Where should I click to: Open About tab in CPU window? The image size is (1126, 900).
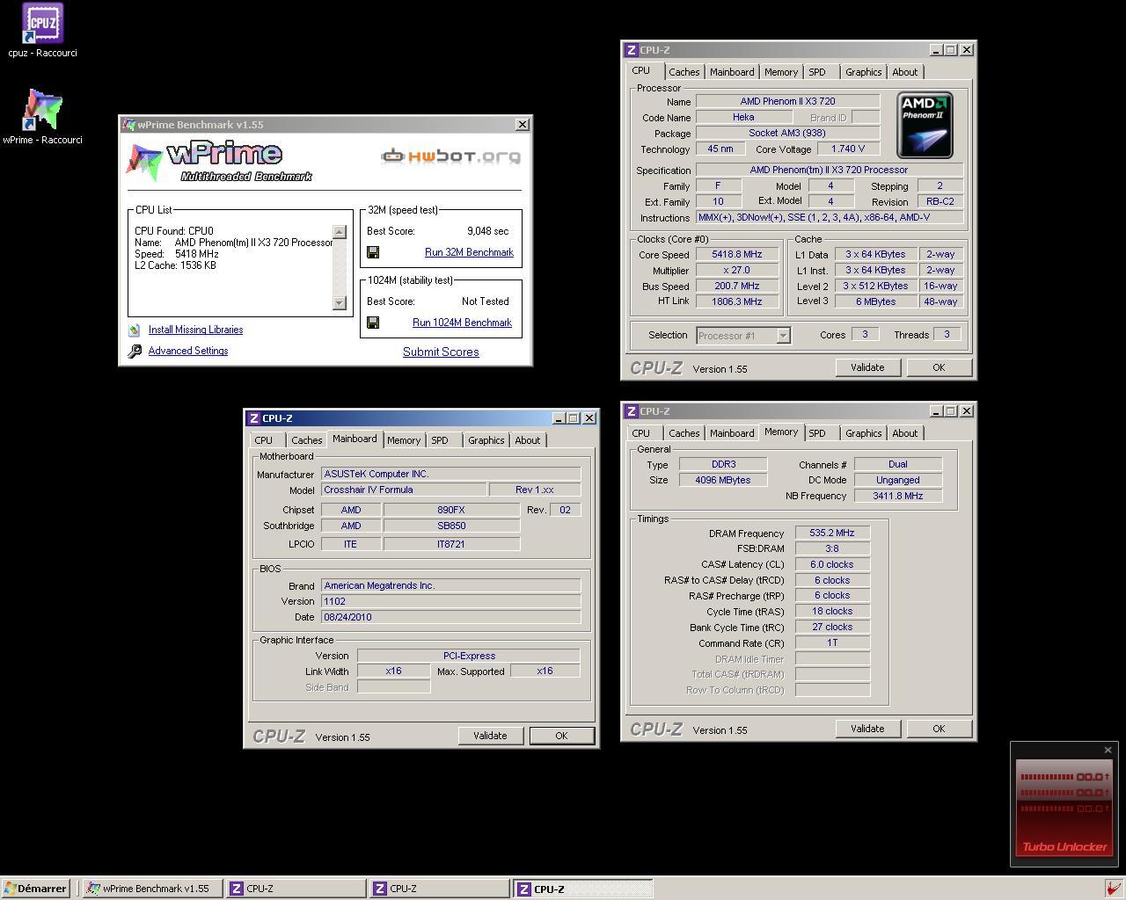click(904, 72)
